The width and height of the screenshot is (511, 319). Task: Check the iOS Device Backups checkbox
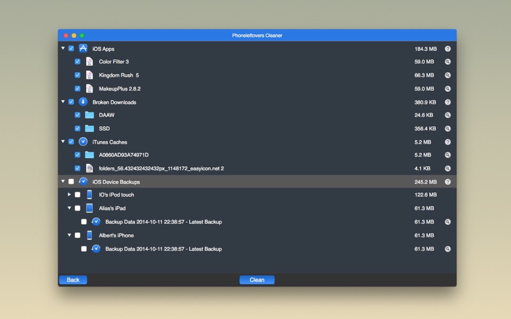coord(71,182)
